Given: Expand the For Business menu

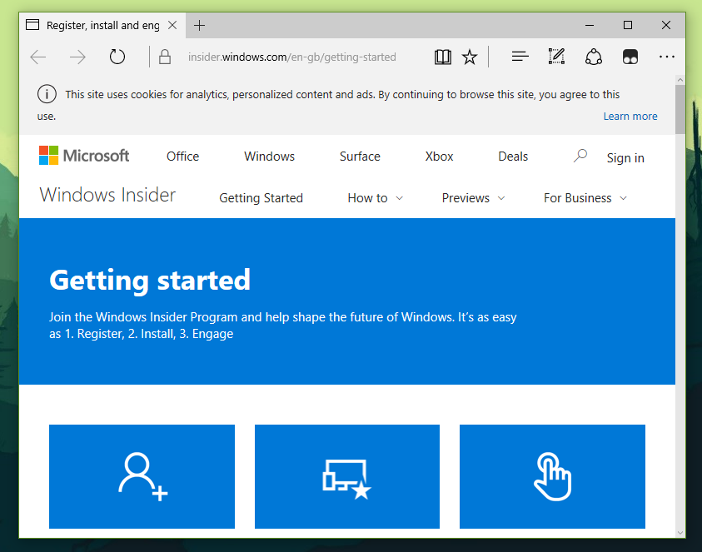Looking at the screenshot, I should (x=585, y=198).
